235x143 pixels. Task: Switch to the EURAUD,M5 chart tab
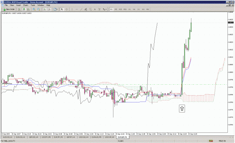(x=97, y=137)
